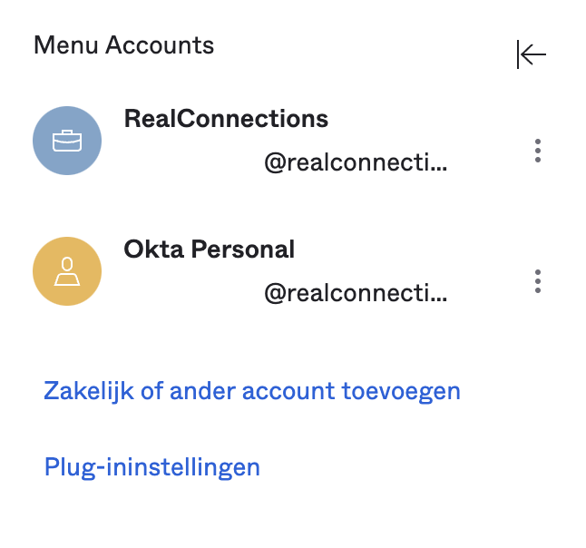Add a business or other account
Viewport: 586px width, 548px height.
[x=252, y=391]
